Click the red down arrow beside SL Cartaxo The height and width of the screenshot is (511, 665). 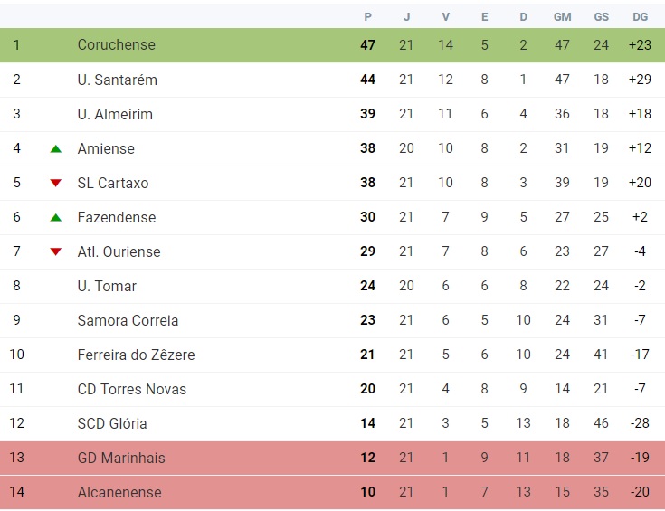pos(56,183)
